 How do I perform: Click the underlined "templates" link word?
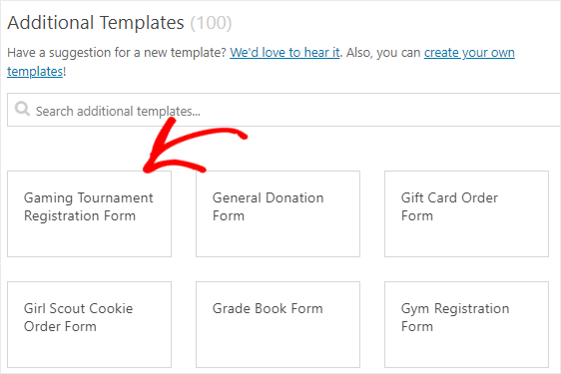tap(35, 71)
